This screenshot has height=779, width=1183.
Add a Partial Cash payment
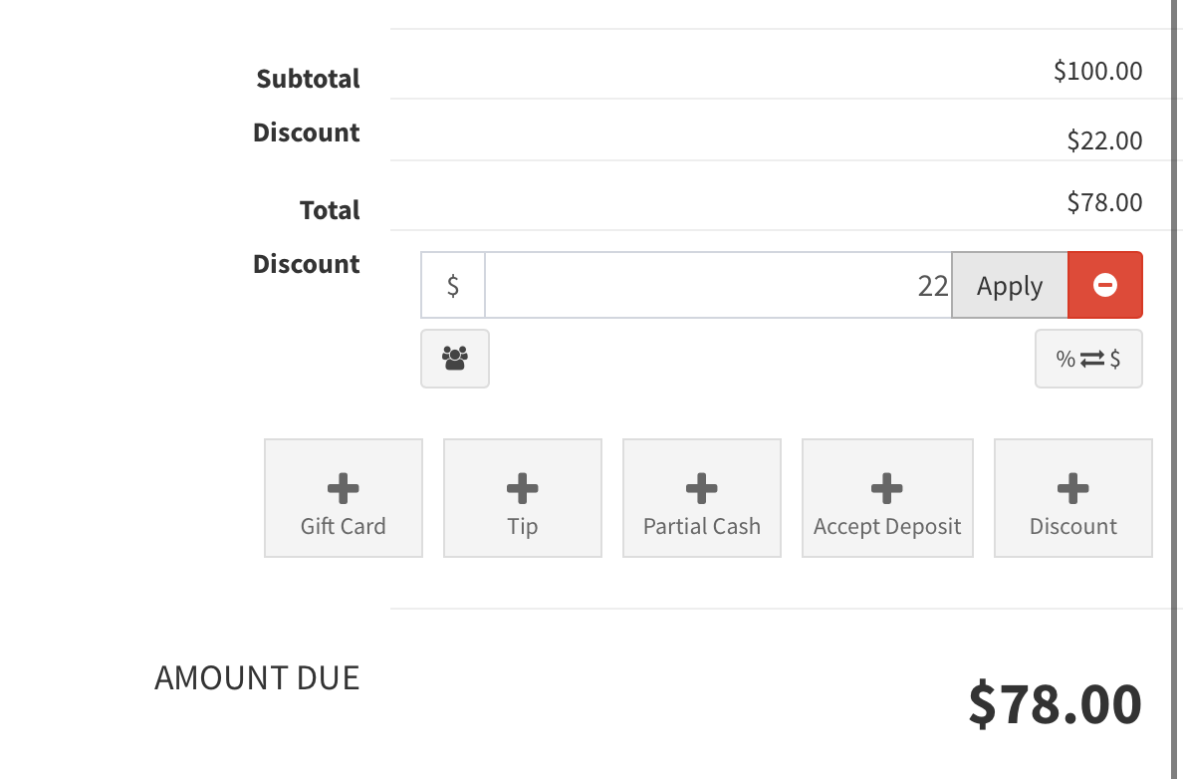pos(702,498)
